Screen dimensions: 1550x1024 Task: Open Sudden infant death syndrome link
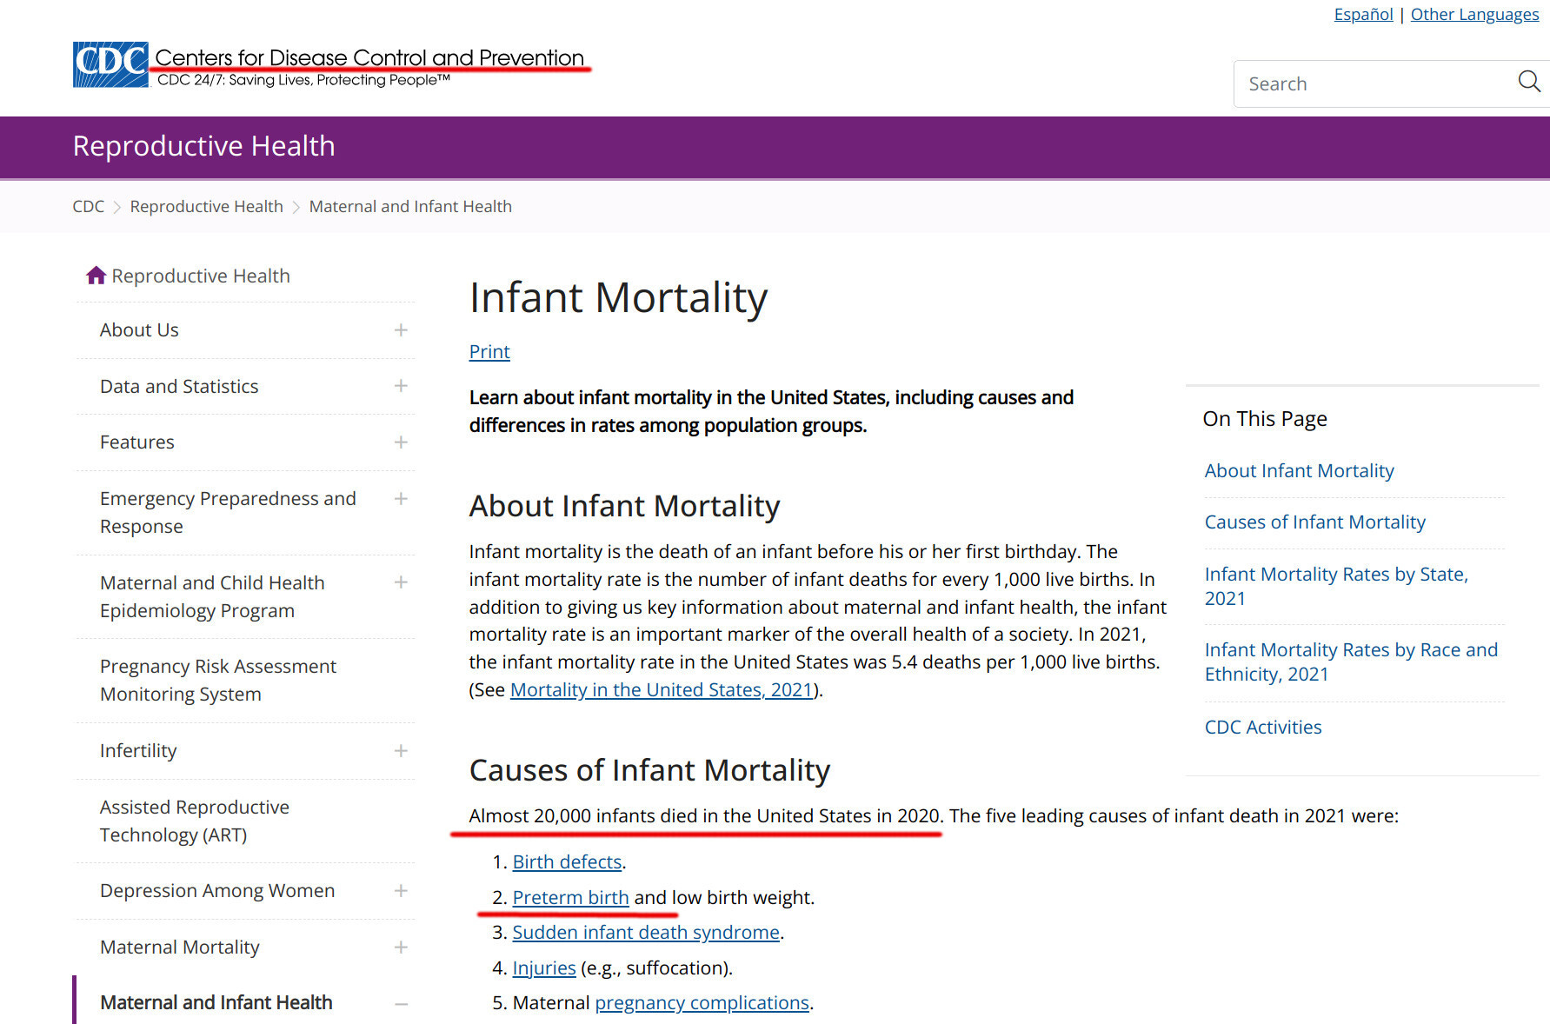coord(646,933)
